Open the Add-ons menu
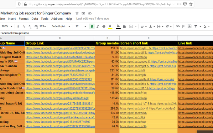Screen dimensions: 213x133 tap(57, 19)
